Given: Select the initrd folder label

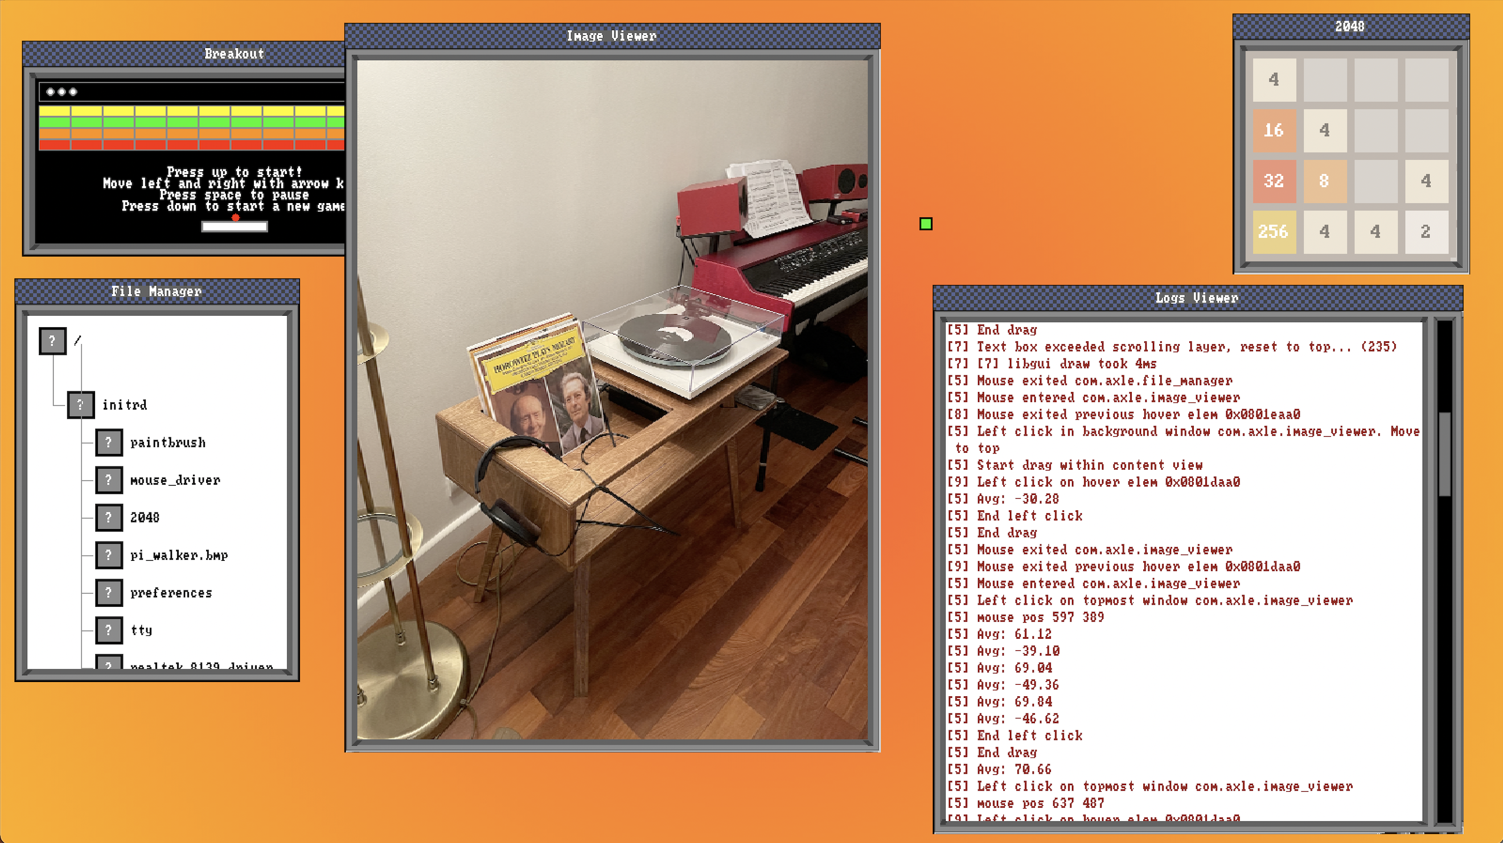Looking at the screenshot, I should (124, 404).
